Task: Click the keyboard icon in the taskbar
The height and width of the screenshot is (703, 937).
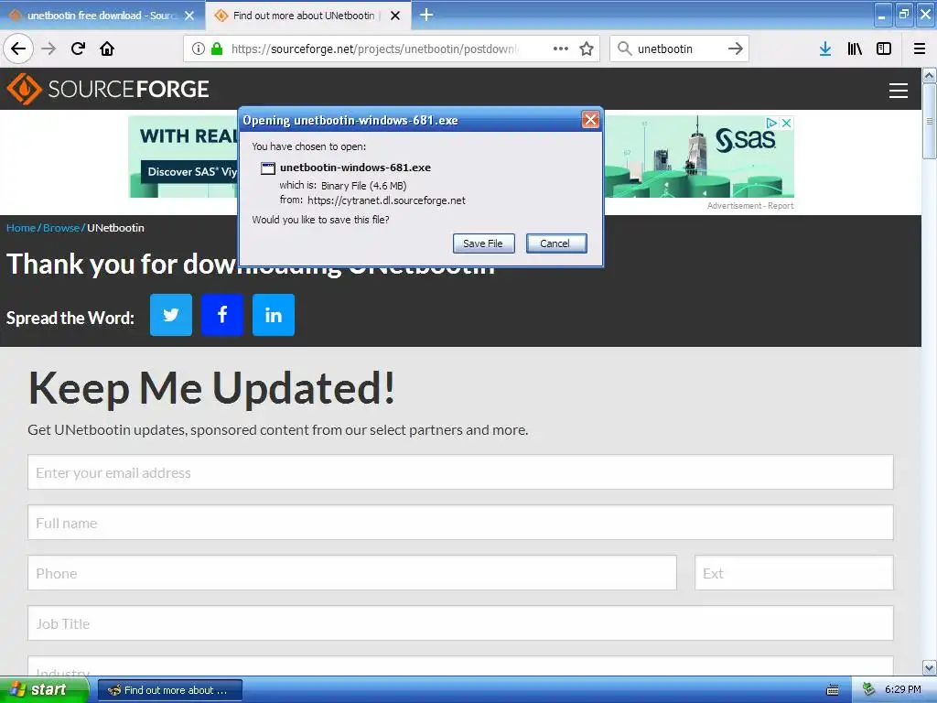Action: tap(833, 690)
